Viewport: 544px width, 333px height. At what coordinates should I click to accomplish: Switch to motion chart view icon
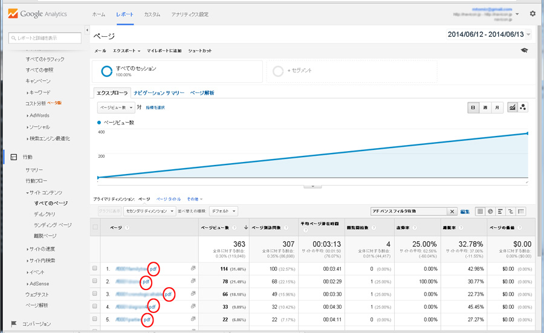[523, 107]
